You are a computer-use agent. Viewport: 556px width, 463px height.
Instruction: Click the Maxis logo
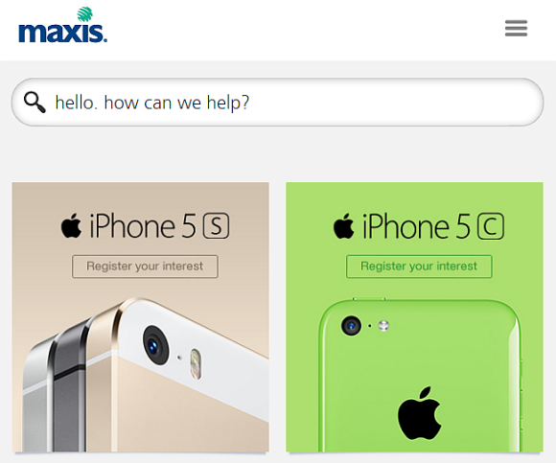click(62, 25)
